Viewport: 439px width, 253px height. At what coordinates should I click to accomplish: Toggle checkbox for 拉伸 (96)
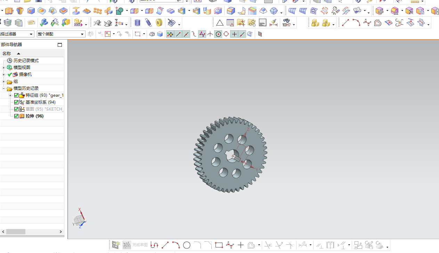tap(16, 116)
